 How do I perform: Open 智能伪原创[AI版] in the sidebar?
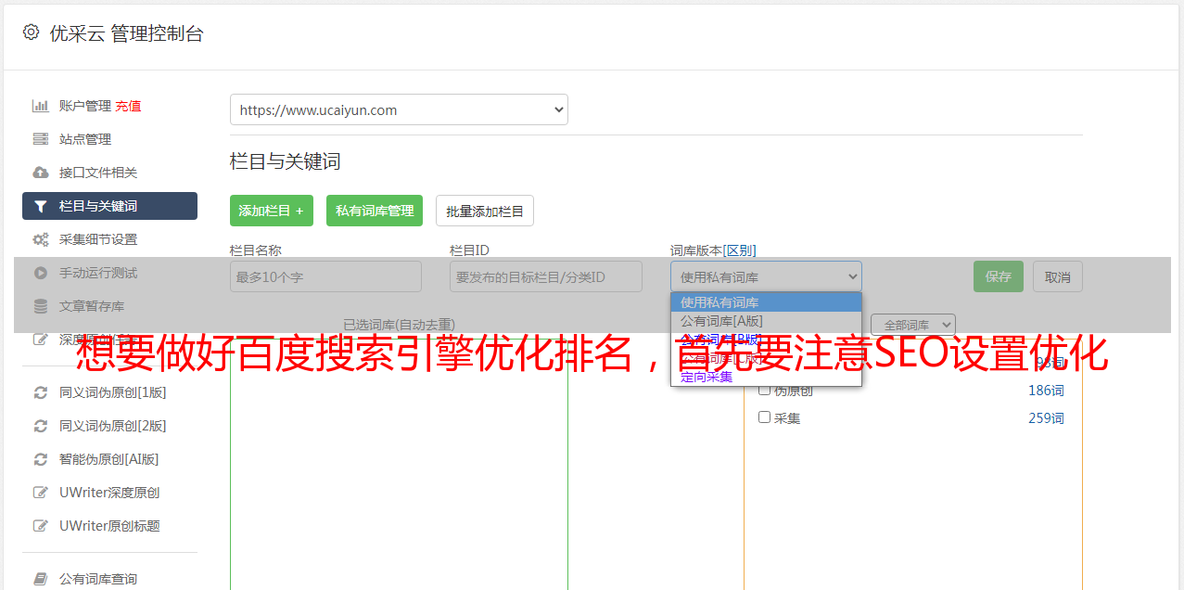[x=109, y=459]
